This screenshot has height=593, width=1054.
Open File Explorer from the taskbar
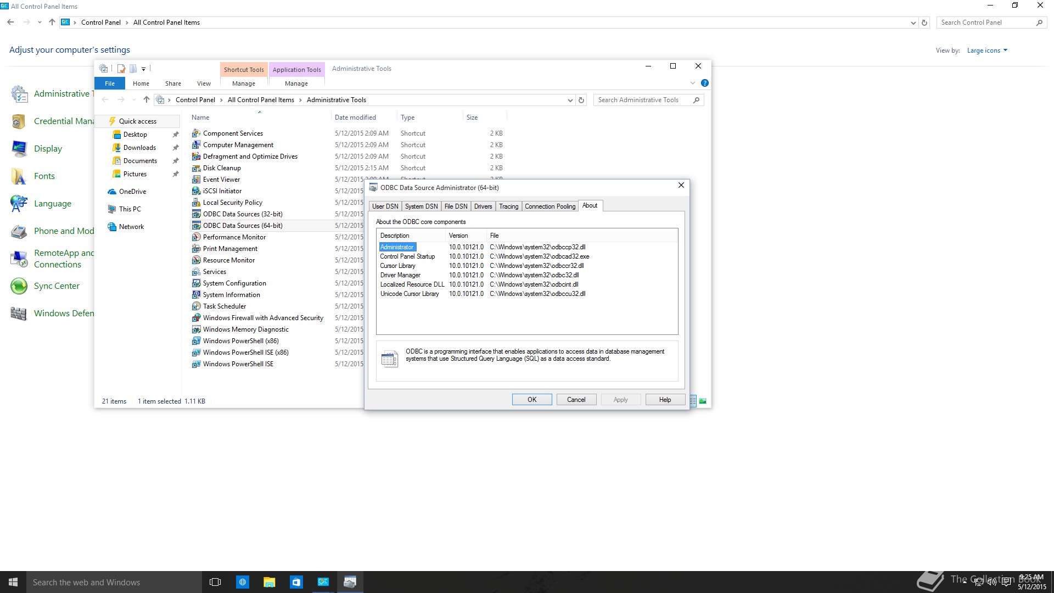[x=269, y=582]
